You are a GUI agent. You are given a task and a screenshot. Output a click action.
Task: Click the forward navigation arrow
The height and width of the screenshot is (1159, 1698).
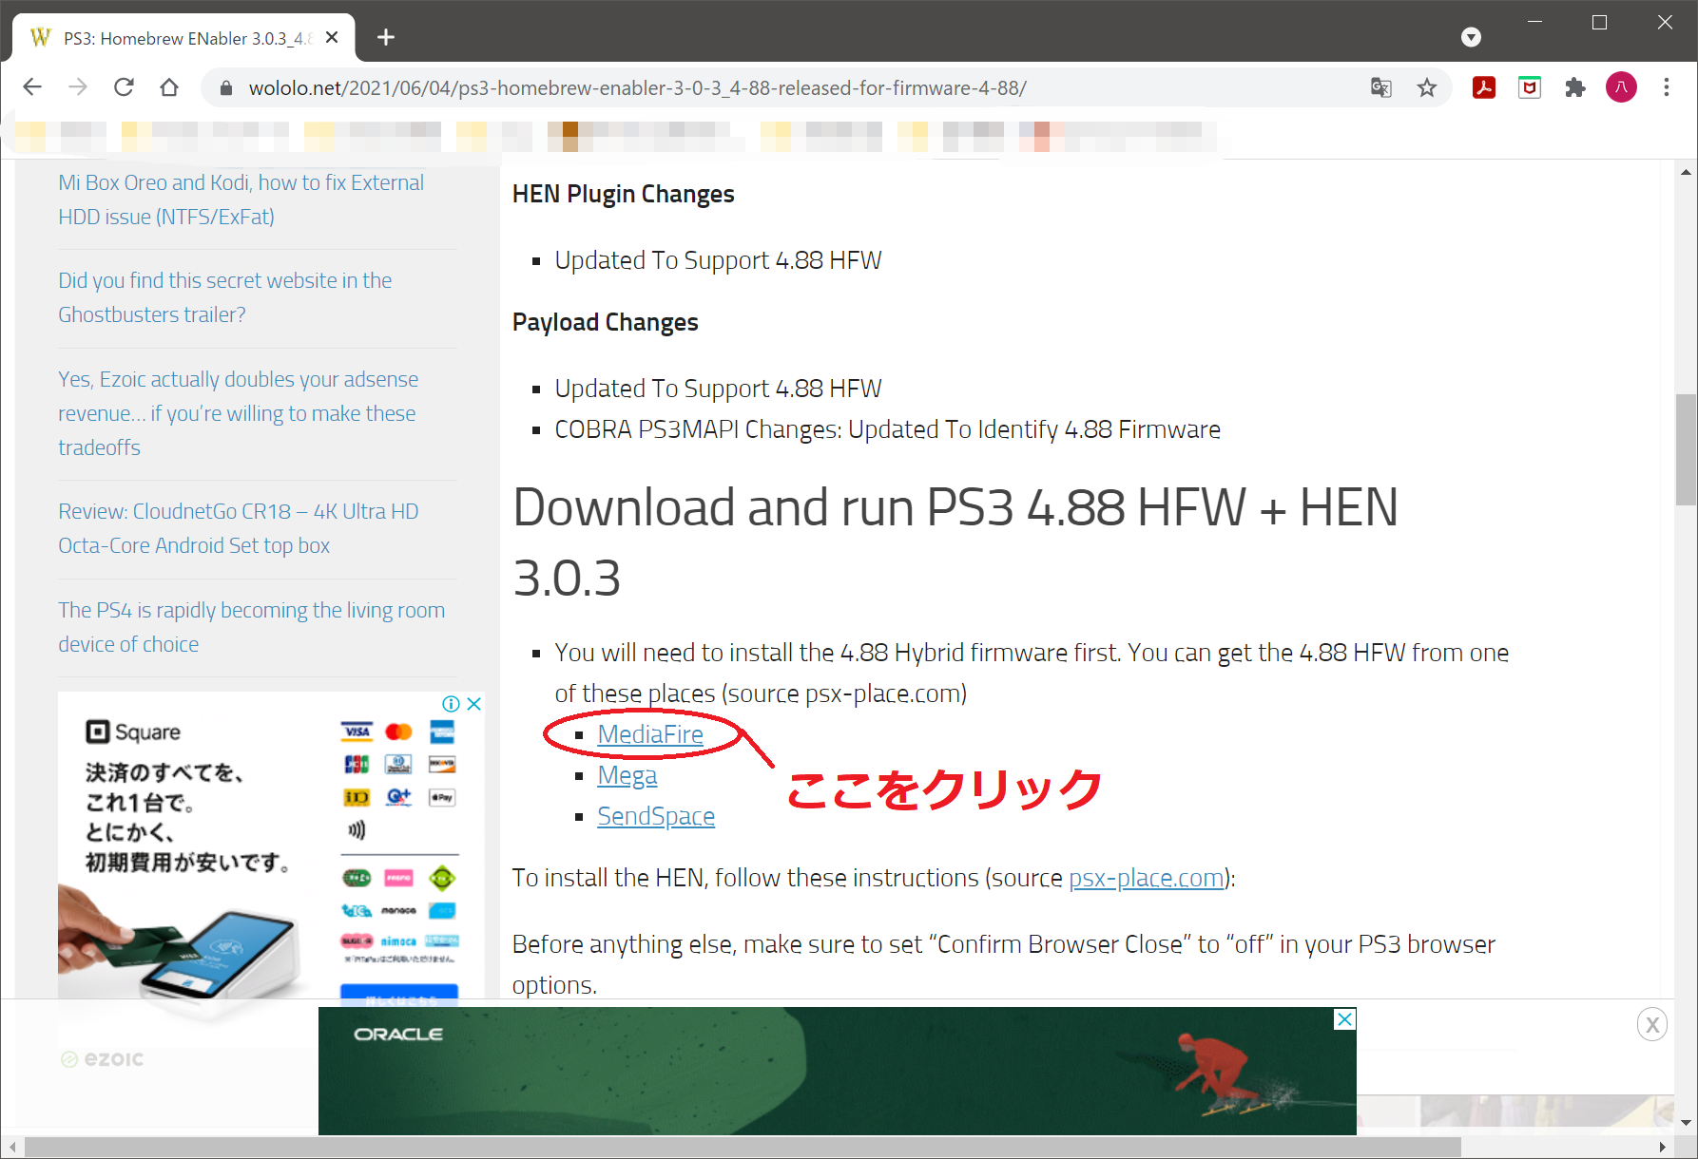pyautogui.click(x=78, y=87)
